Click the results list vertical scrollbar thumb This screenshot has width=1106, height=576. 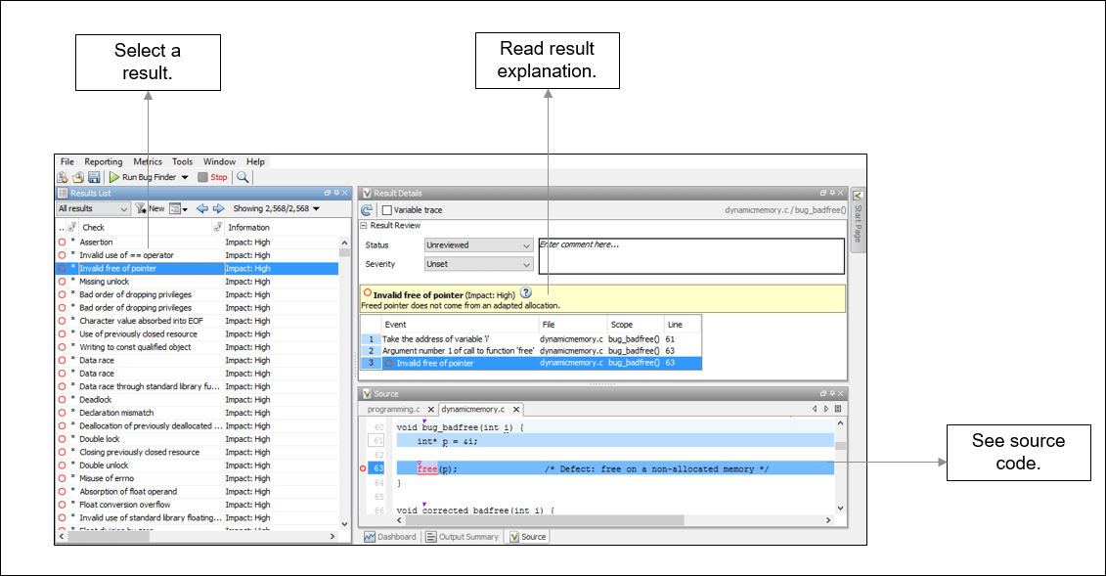(x=344, y=251)
